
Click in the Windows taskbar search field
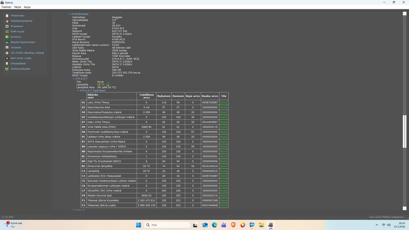pos(168,225)
